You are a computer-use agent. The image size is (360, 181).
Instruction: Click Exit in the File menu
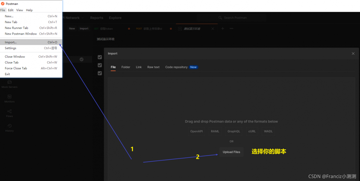coord(31,74)
